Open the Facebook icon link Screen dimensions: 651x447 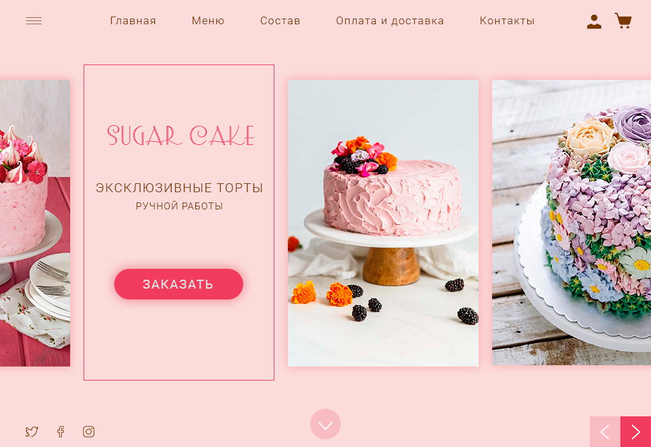(61, 432)
